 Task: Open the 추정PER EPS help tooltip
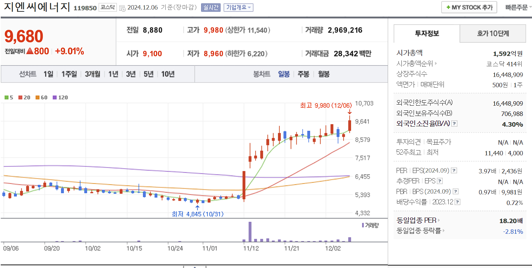(439, 181)
